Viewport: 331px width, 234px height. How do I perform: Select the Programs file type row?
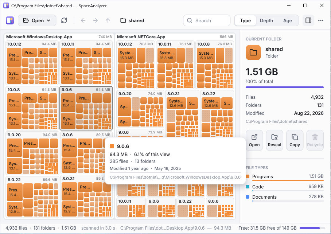click(285, 177)
